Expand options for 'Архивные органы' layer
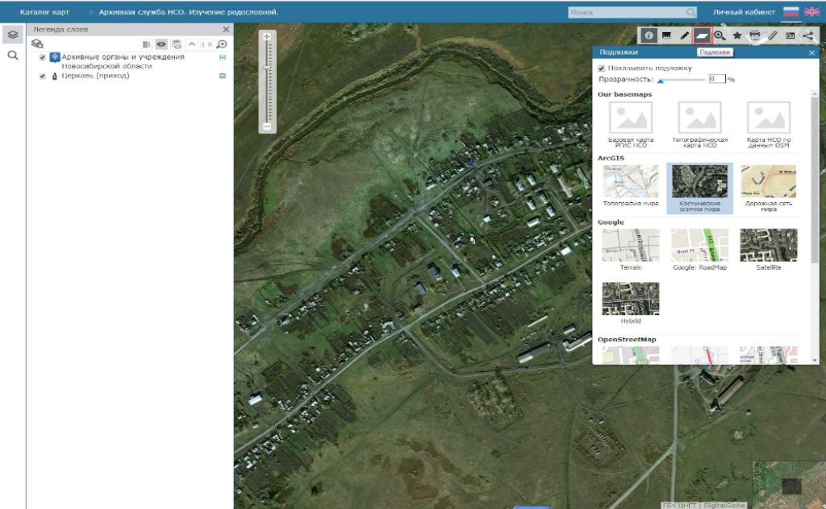826x509 pixels. pyautogui.click(x=223, y=57)
